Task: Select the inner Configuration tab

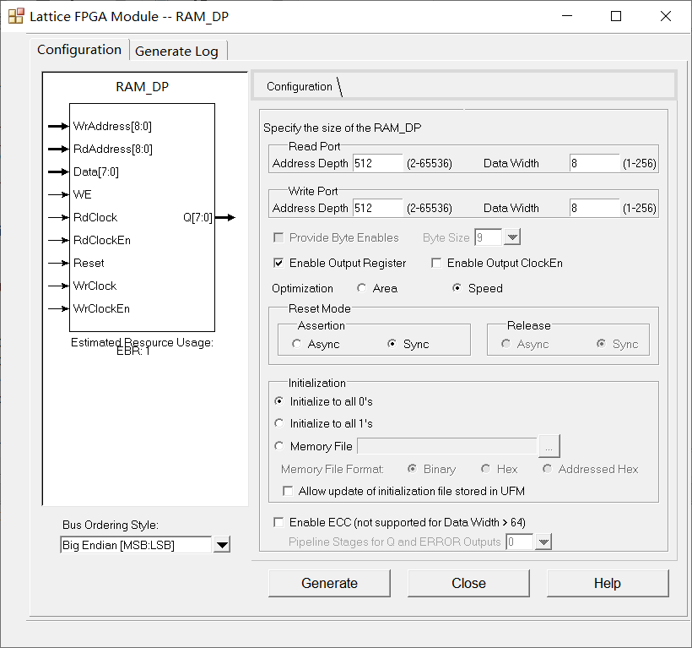Action: pyautogui.click(x=300, y=86)
